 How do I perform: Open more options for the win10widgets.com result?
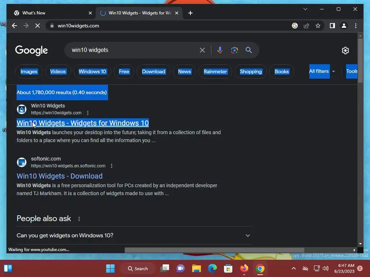pos(88,113)
